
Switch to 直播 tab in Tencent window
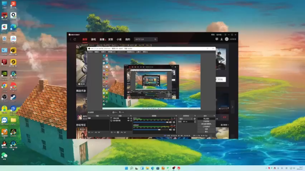click(x=102, y=40)
